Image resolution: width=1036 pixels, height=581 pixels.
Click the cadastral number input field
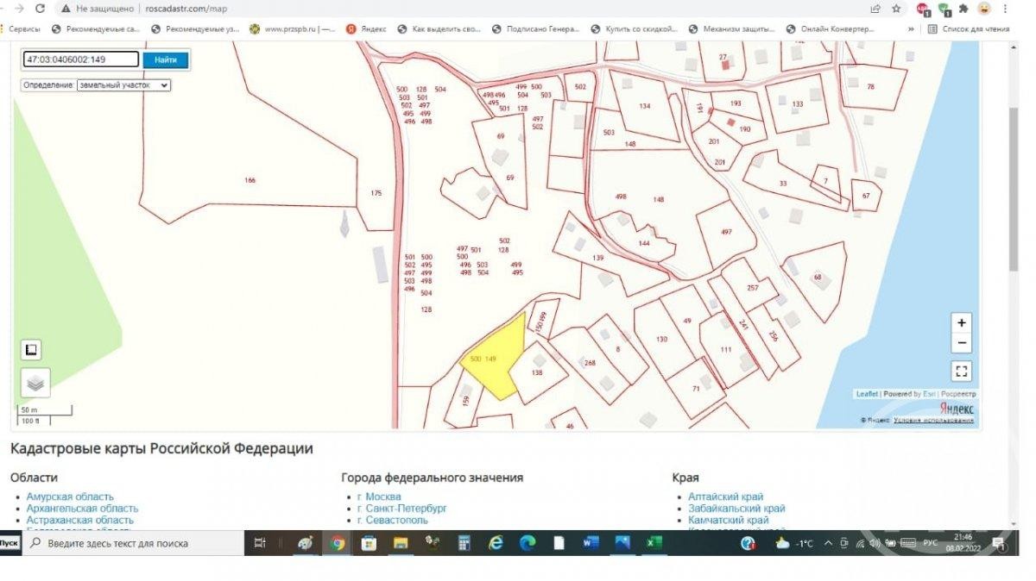pos(80,59)
